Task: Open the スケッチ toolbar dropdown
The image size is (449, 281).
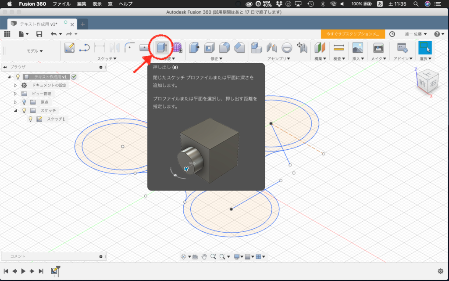Action: coord(107,58)
